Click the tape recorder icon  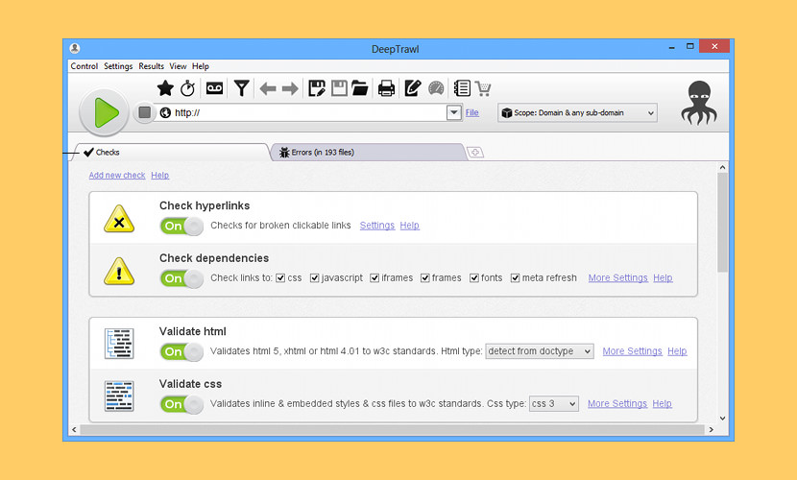(x=214, y=88)
